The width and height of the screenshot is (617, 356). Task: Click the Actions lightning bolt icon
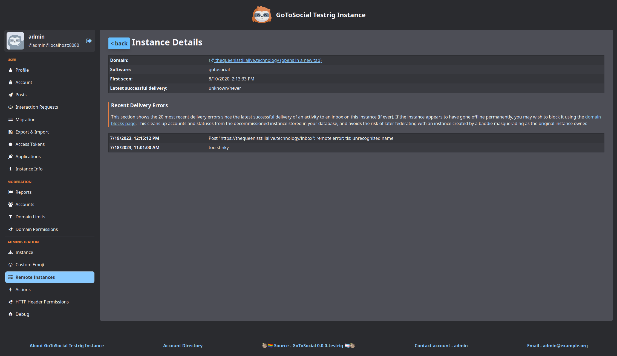tap(10, 290)
